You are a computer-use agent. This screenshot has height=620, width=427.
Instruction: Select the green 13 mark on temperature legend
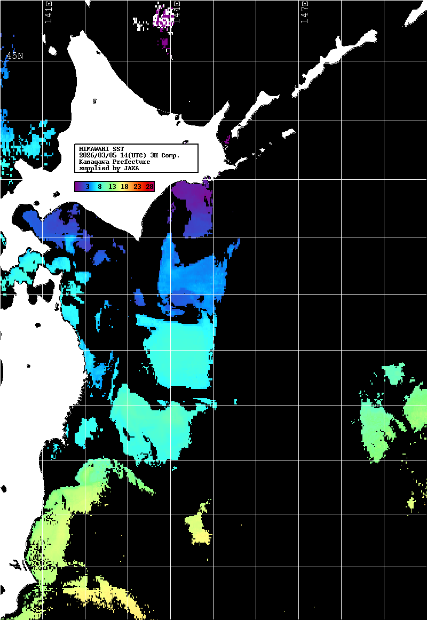point(112,186)
